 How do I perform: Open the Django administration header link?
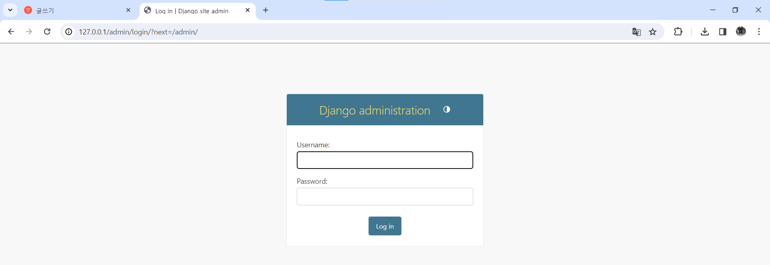[375, 110]
